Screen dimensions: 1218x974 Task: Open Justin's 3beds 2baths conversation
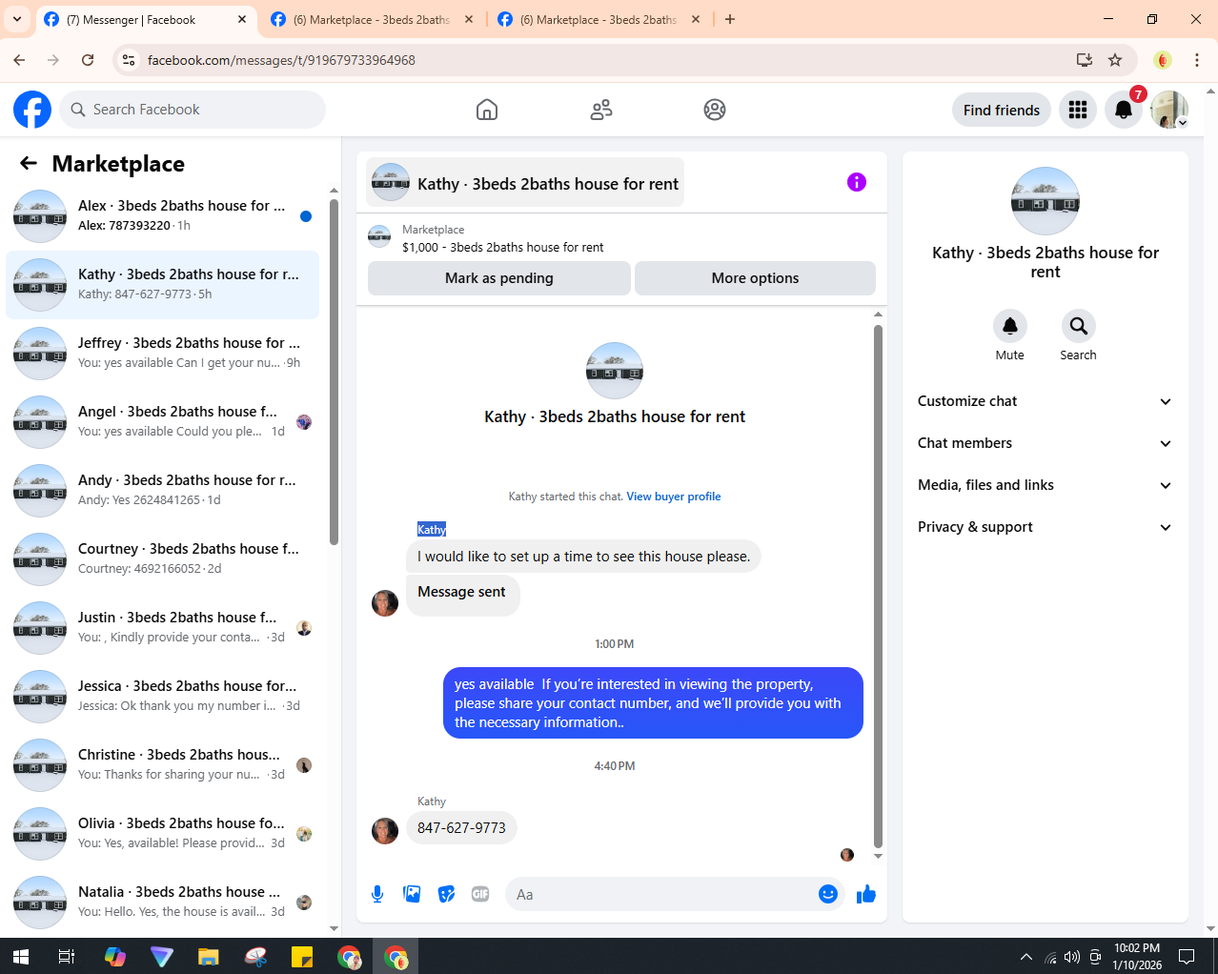[x=162, y=628]
